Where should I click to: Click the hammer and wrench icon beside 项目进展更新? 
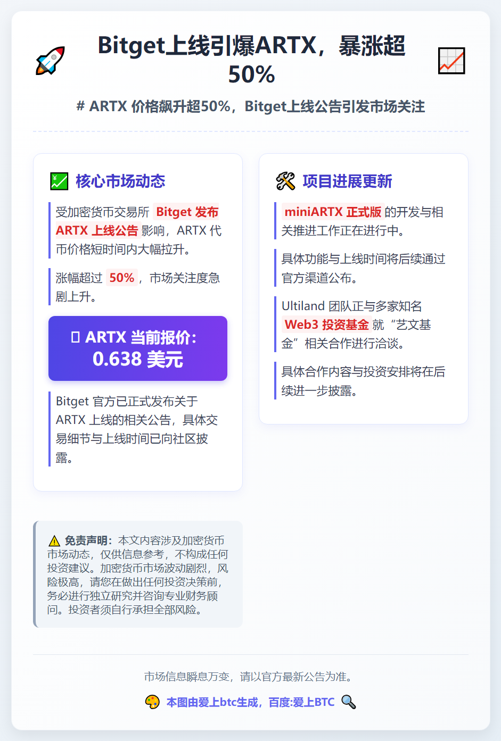pyautogui.click(x=285, y=181)
